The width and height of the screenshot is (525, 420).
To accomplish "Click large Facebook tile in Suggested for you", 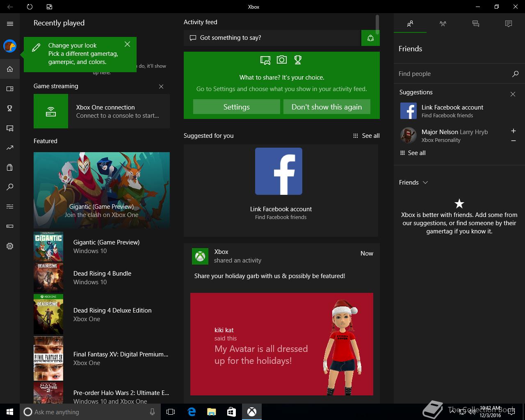I will [x=279, y=171].
